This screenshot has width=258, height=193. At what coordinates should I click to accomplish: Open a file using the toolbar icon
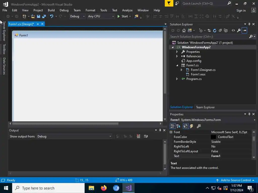point(33,16)
